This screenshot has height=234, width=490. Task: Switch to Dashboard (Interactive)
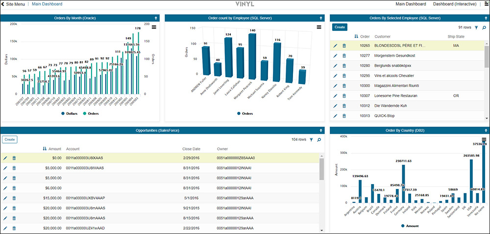click(460, 4)
